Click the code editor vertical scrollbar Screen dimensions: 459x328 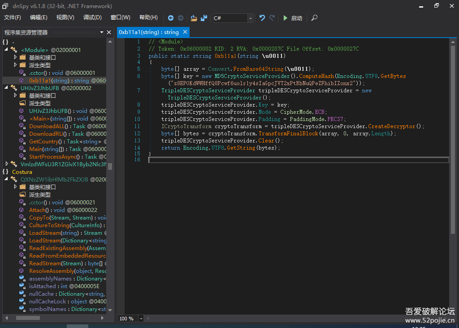[x=453, y=134]
